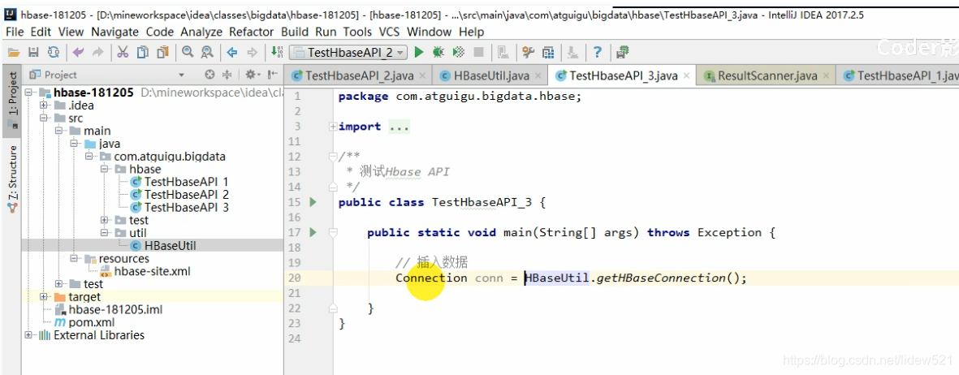Expand the target folder

(43, 297)
